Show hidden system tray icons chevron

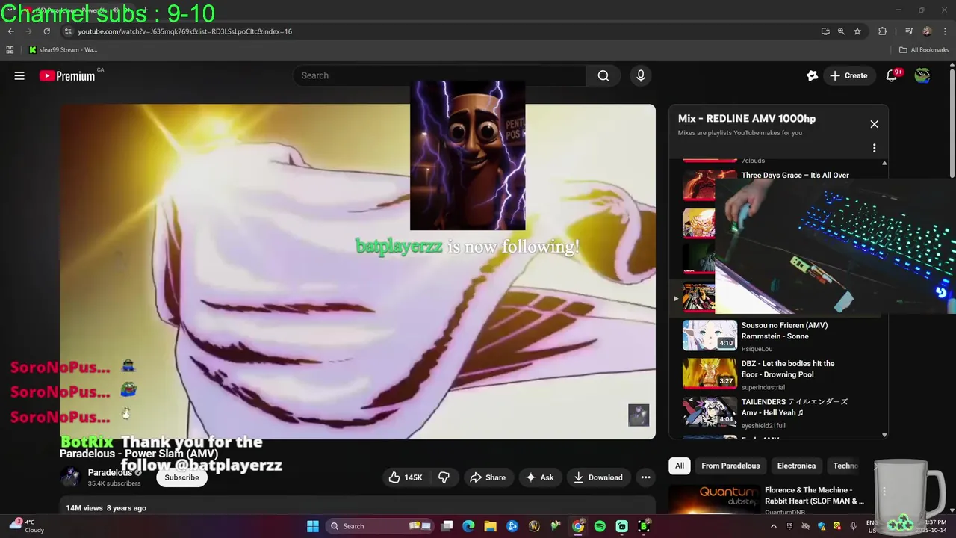coord(773,526)
